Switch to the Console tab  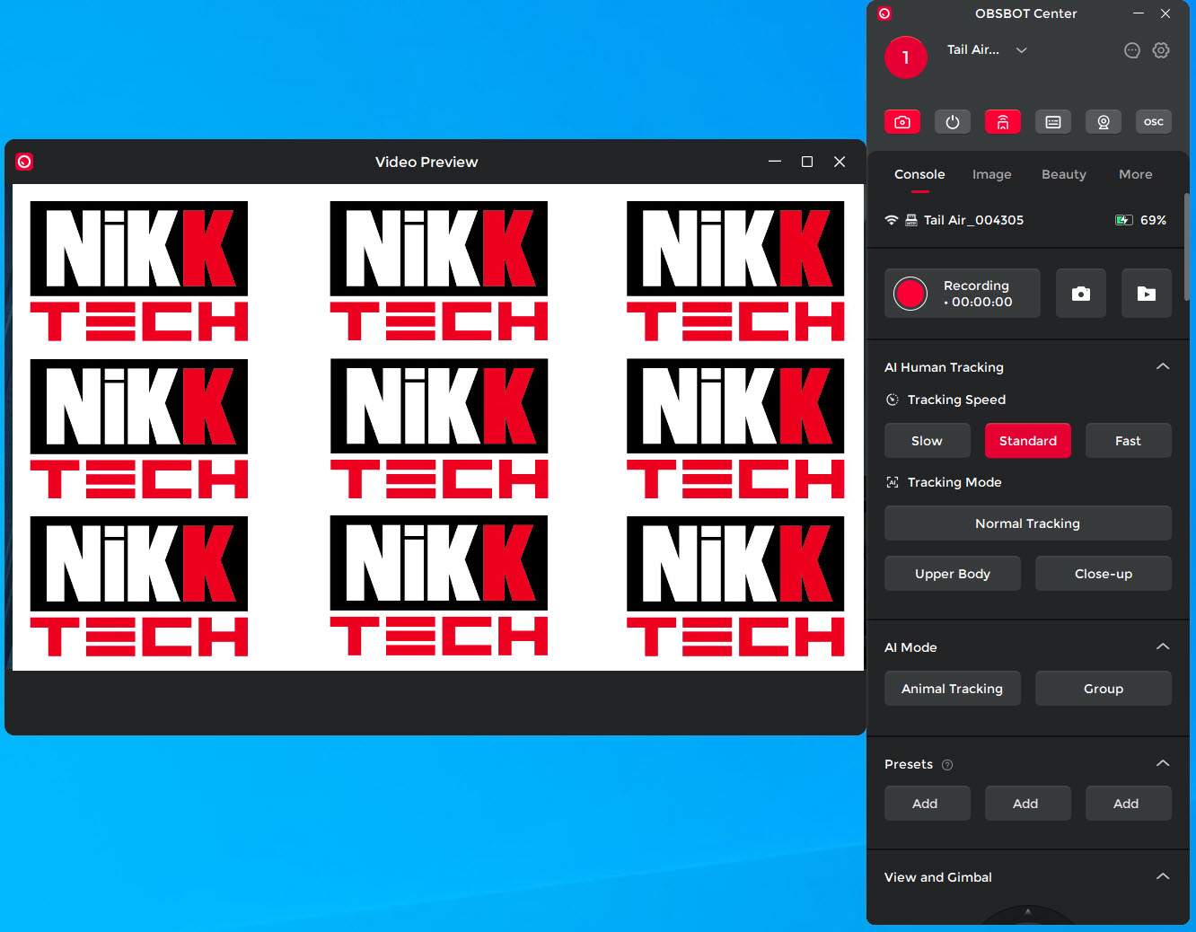point(919,174)
